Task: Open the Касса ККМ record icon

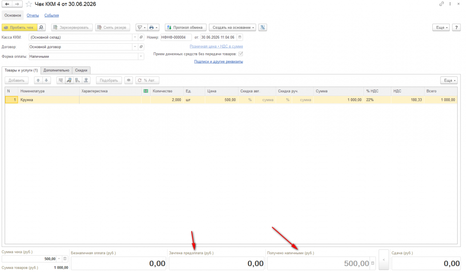Action: point(141,37)
